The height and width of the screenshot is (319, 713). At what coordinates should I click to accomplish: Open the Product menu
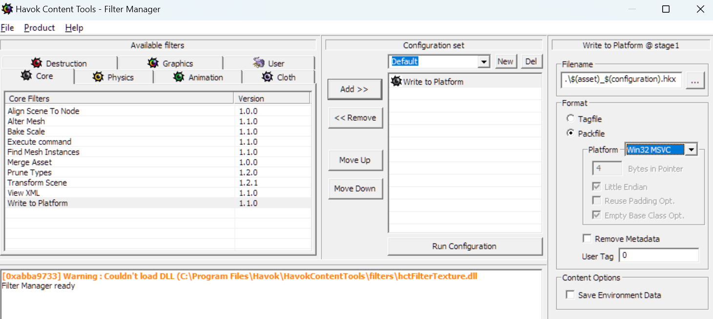click(x=40, y=28)
